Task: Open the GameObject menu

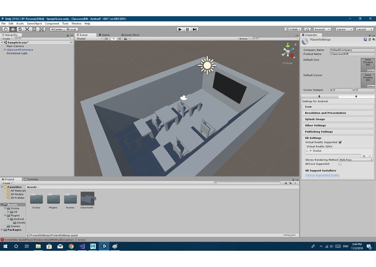Action: click(34, 23)
